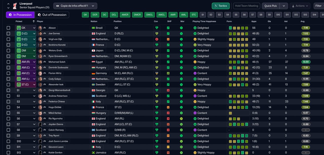
Task: Open Mohamed Salah's AM (R) position dropdown
Action: 26,62
